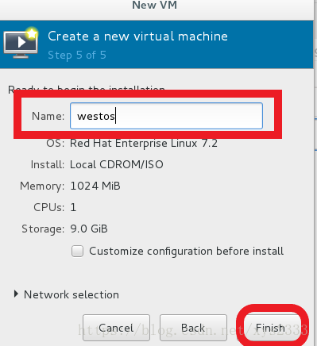Click the CPUs value '1'
The width and height of the screenshot is (317, 346).
[73, 207]
